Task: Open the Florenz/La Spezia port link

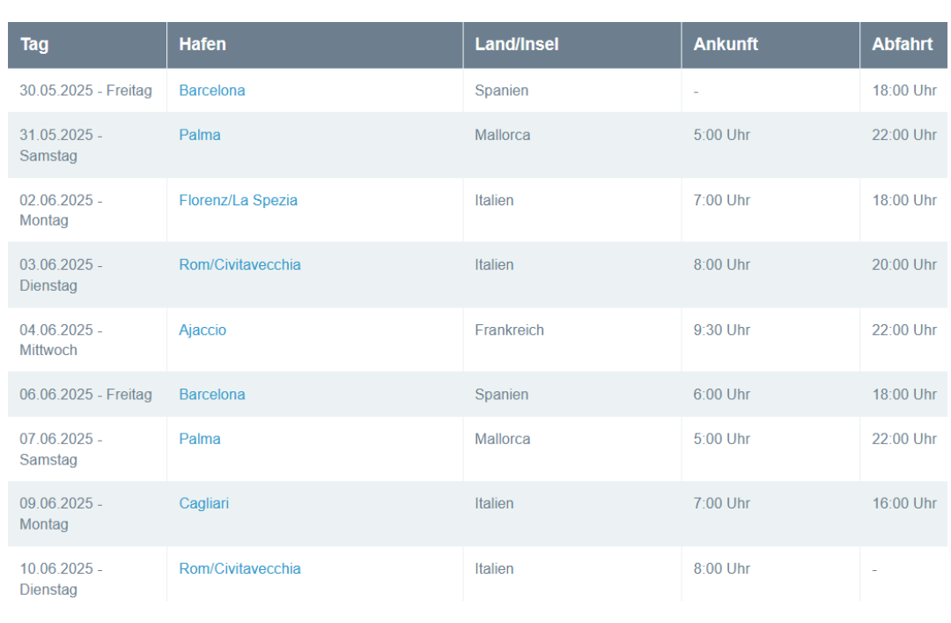Action: [x=238, y=200]
